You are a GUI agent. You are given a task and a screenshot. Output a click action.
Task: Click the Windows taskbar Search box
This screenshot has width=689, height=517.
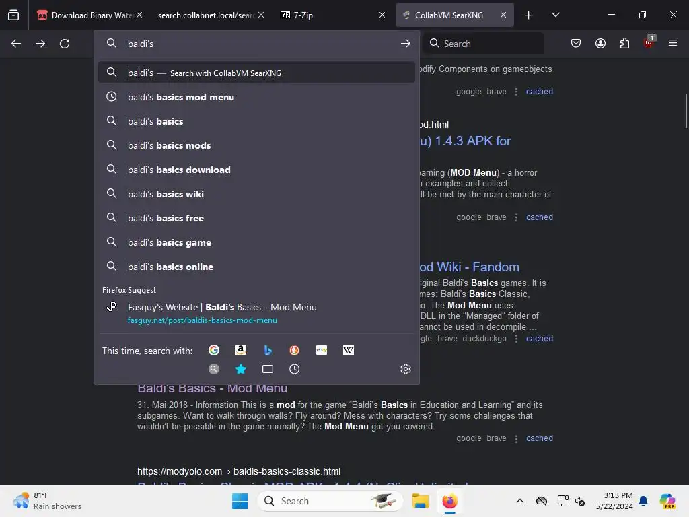(330, 501)
